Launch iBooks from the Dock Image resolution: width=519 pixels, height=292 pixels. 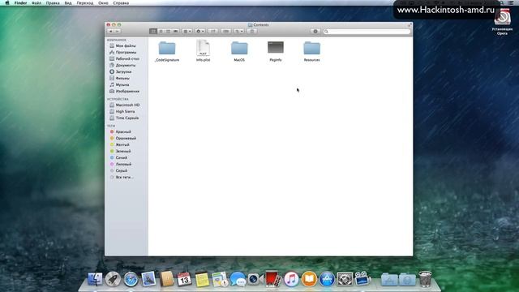point(309,279)
